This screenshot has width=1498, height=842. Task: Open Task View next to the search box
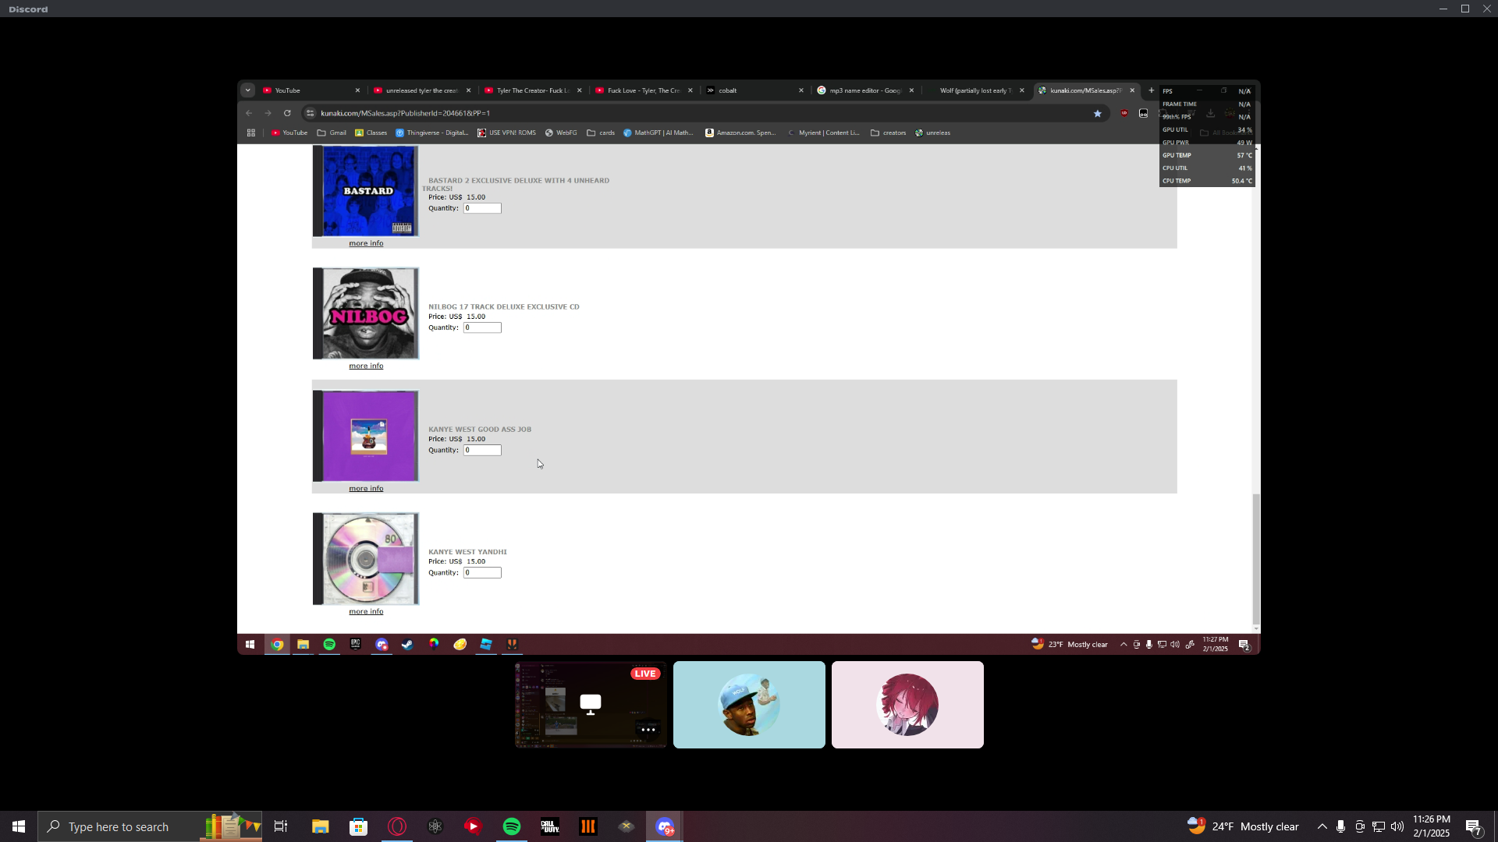(x=281, y=826)
